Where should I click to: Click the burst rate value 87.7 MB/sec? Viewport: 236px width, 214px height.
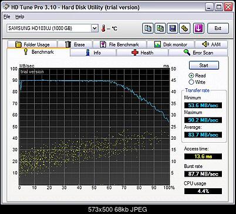(x=203, y=174)
